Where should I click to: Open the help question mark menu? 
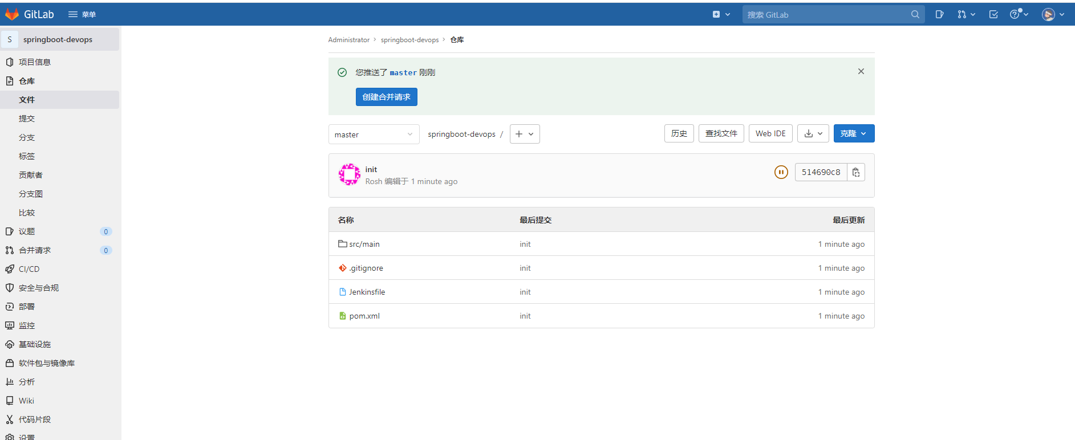[x=1019, y=15]
